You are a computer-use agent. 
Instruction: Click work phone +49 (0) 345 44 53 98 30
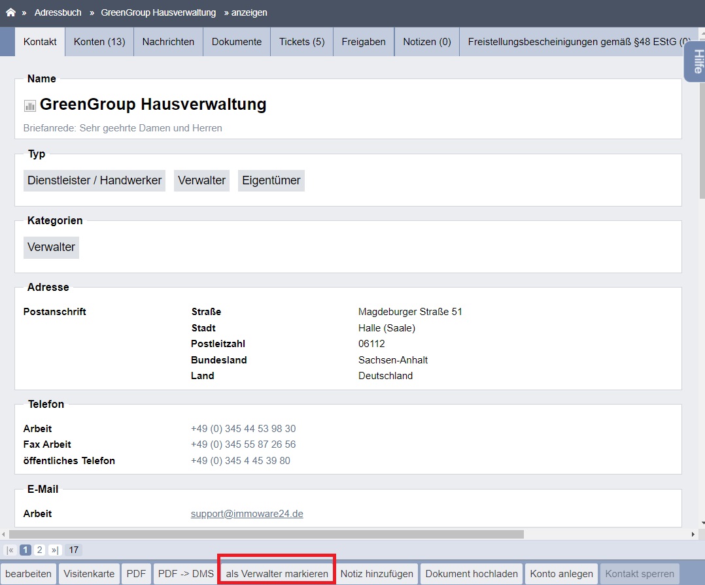click(x=243, y=429)
